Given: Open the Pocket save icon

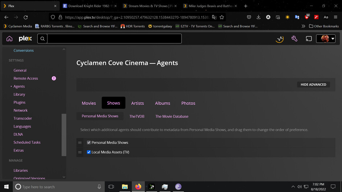Looking at the screenshot, I should click(249, 17).
